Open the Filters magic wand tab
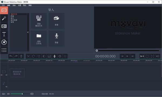The image size is (162, 97). click(x=4, y=18)
